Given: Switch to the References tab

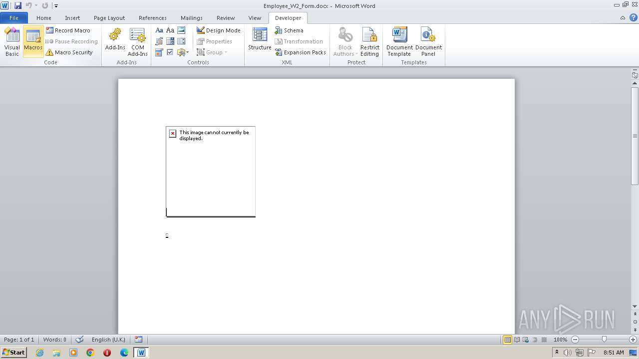Looking at the screenshot, I should 153,18.
